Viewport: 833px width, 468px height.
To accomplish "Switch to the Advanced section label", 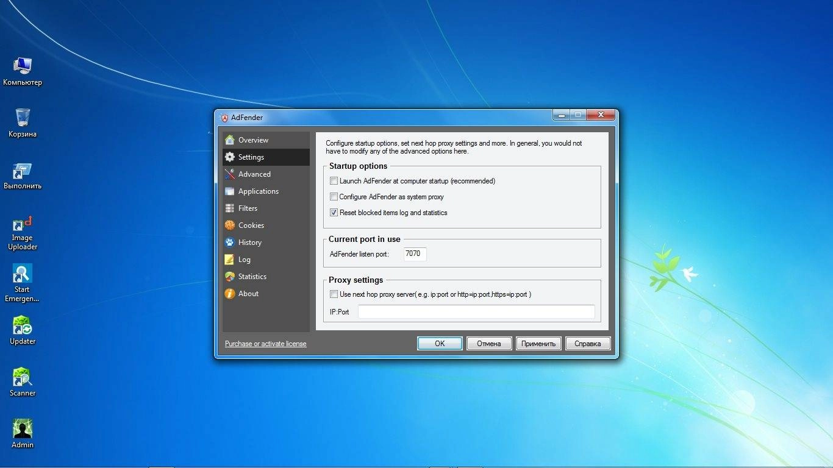I will click(254, 174).
